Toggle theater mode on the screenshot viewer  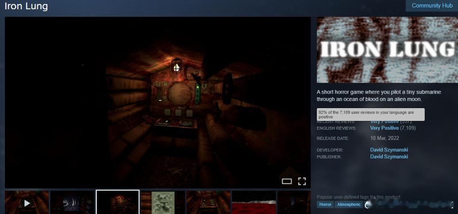(287, 181)
